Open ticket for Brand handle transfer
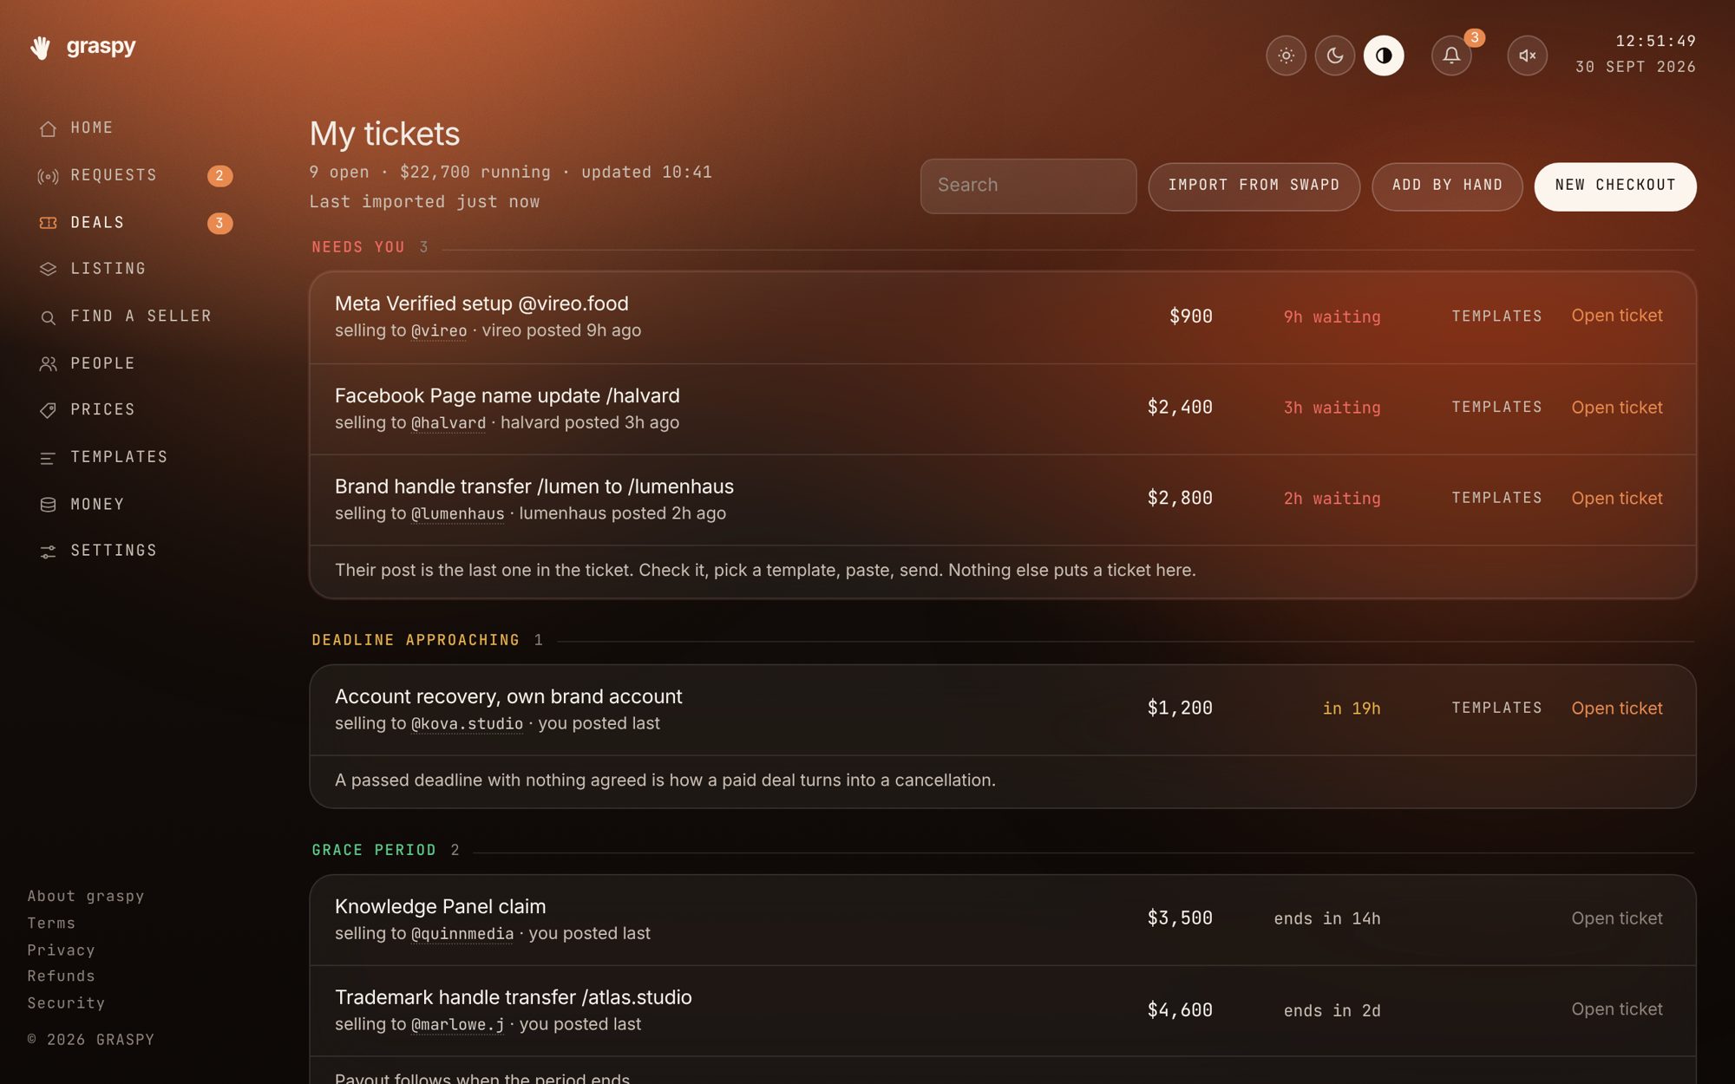This screenshot has height=1084, width=1735. point(1617,499)
